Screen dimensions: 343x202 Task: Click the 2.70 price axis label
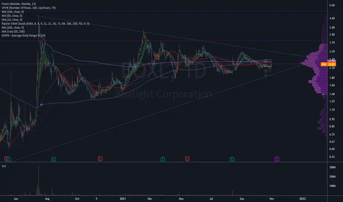click(332, 51)
